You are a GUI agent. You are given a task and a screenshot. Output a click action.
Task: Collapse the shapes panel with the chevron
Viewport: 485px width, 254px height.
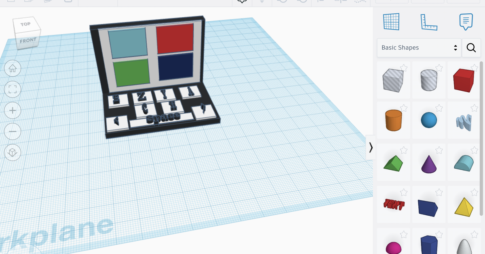pyautogui.click(x=371, y=148)
